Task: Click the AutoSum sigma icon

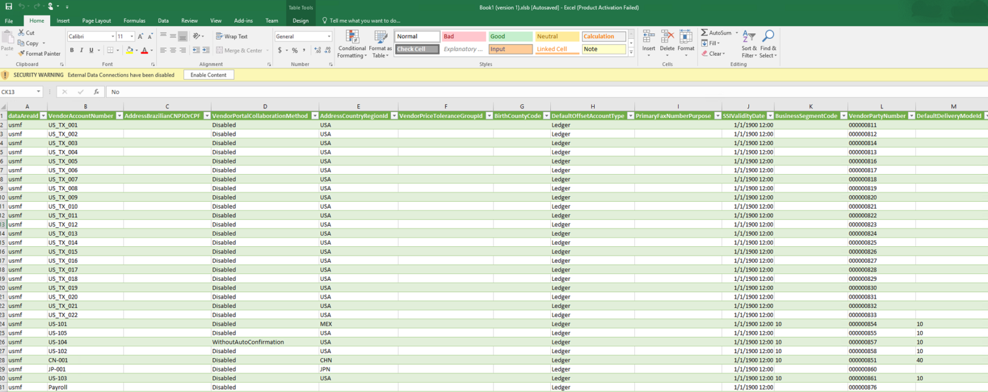Action: pyautogui.click(x=705, y=33)
